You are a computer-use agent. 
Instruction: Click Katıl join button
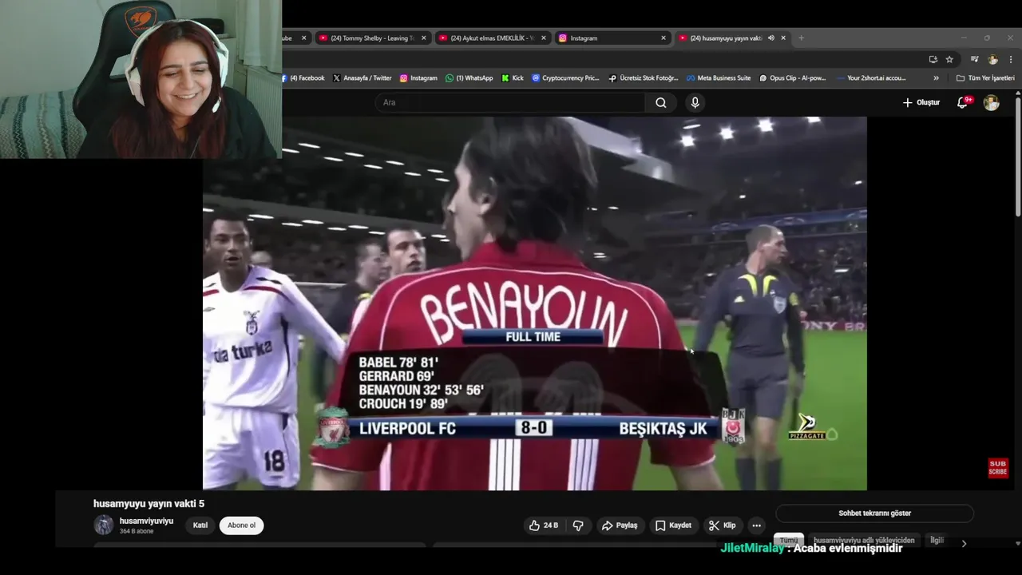200,525
